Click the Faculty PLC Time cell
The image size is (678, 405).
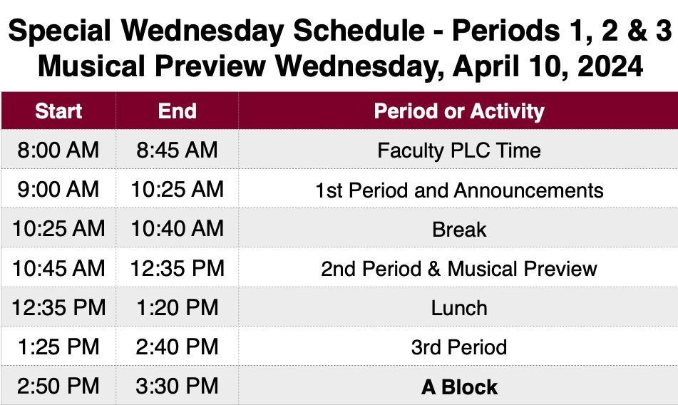[x=458, y=150]
